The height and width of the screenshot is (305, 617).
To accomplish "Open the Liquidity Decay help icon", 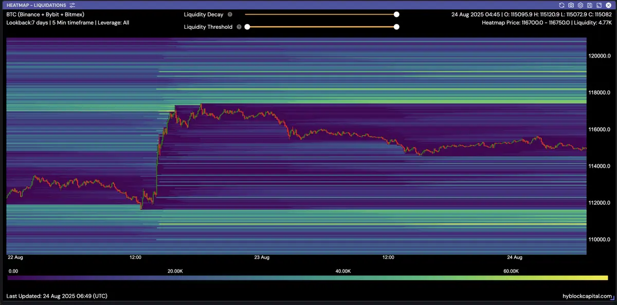I will coord(230,15).
